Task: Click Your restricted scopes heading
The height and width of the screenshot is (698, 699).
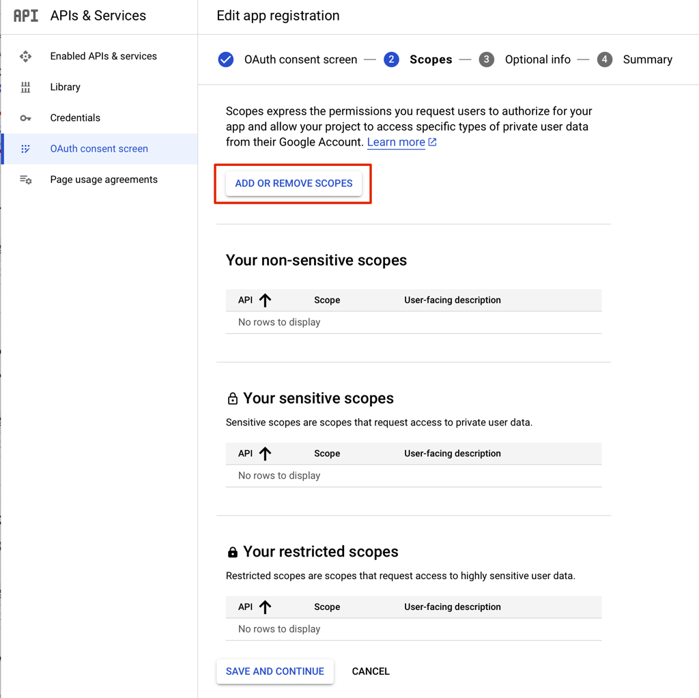Action: (x=321, y=552)
